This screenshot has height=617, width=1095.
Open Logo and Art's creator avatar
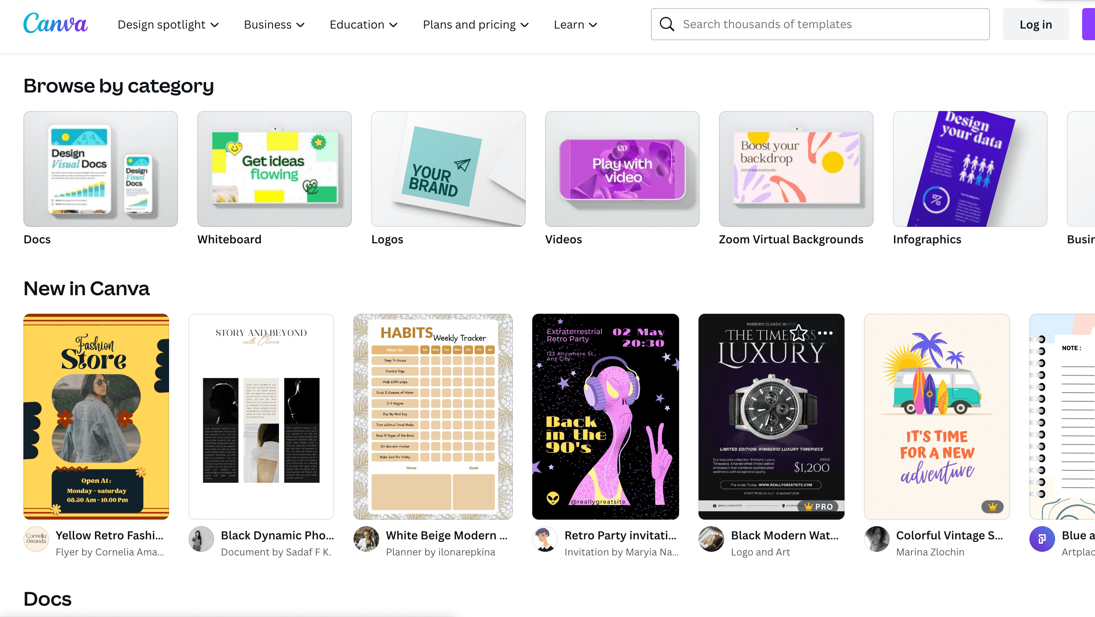pyautogui.click(x=711, y=539)
